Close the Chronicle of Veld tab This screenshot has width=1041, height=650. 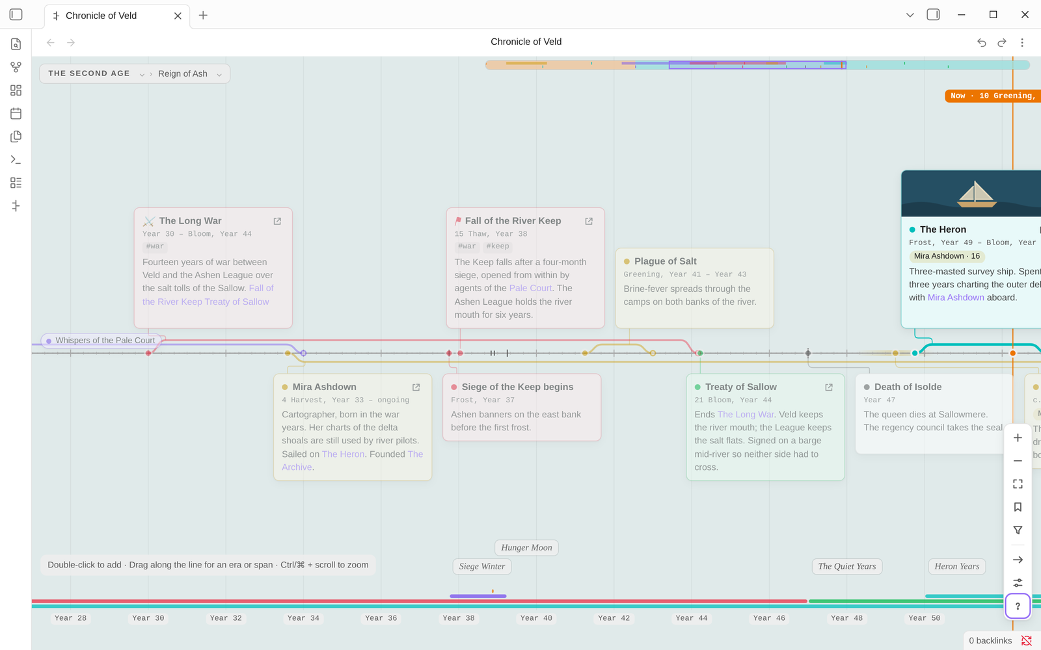(178, 16)
